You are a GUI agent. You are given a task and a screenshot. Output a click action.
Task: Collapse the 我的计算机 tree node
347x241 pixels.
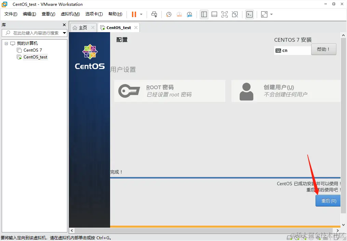(x=6, y=43)
